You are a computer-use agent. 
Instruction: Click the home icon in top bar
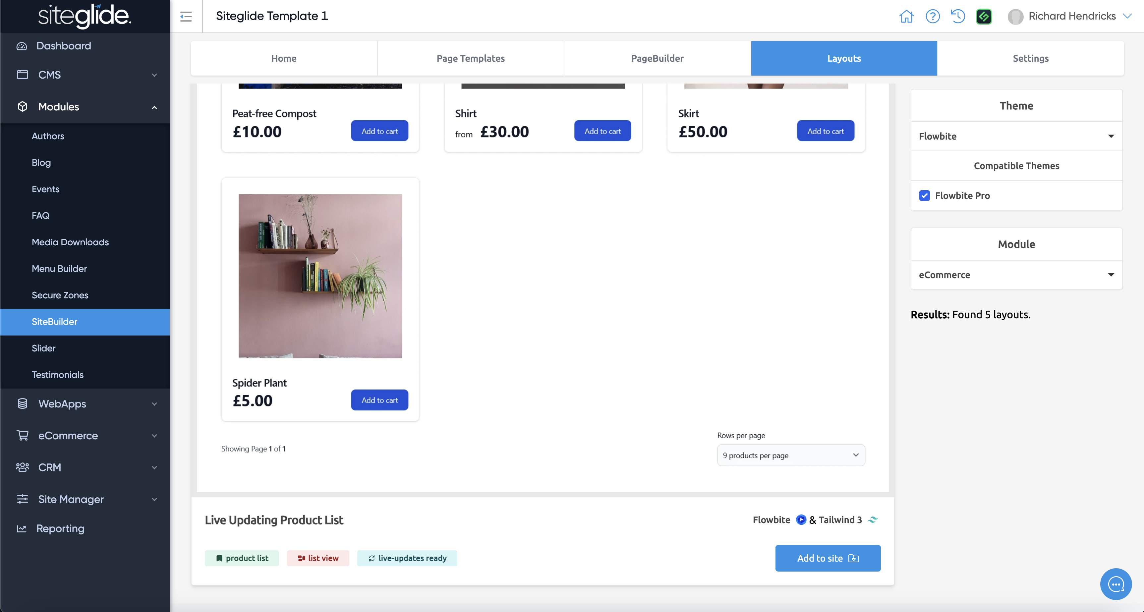click(906, 17)
